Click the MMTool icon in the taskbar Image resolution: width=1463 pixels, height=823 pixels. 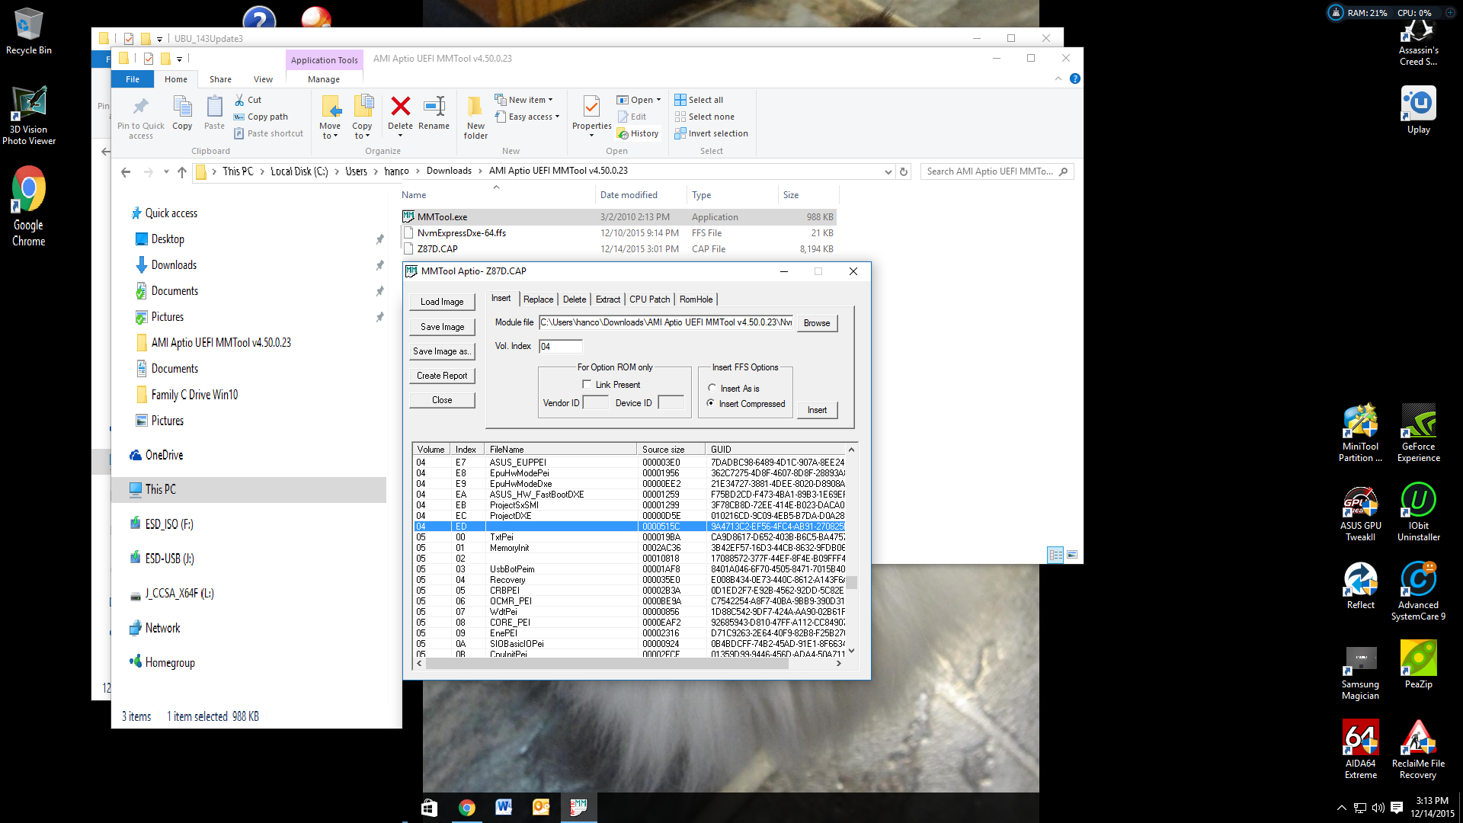click(x=579, y=807)
